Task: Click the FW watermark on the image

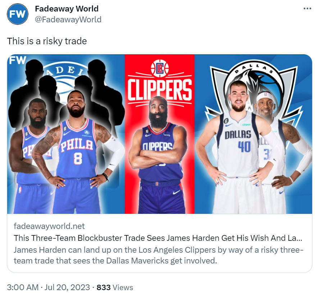Action: click(18, 60)
